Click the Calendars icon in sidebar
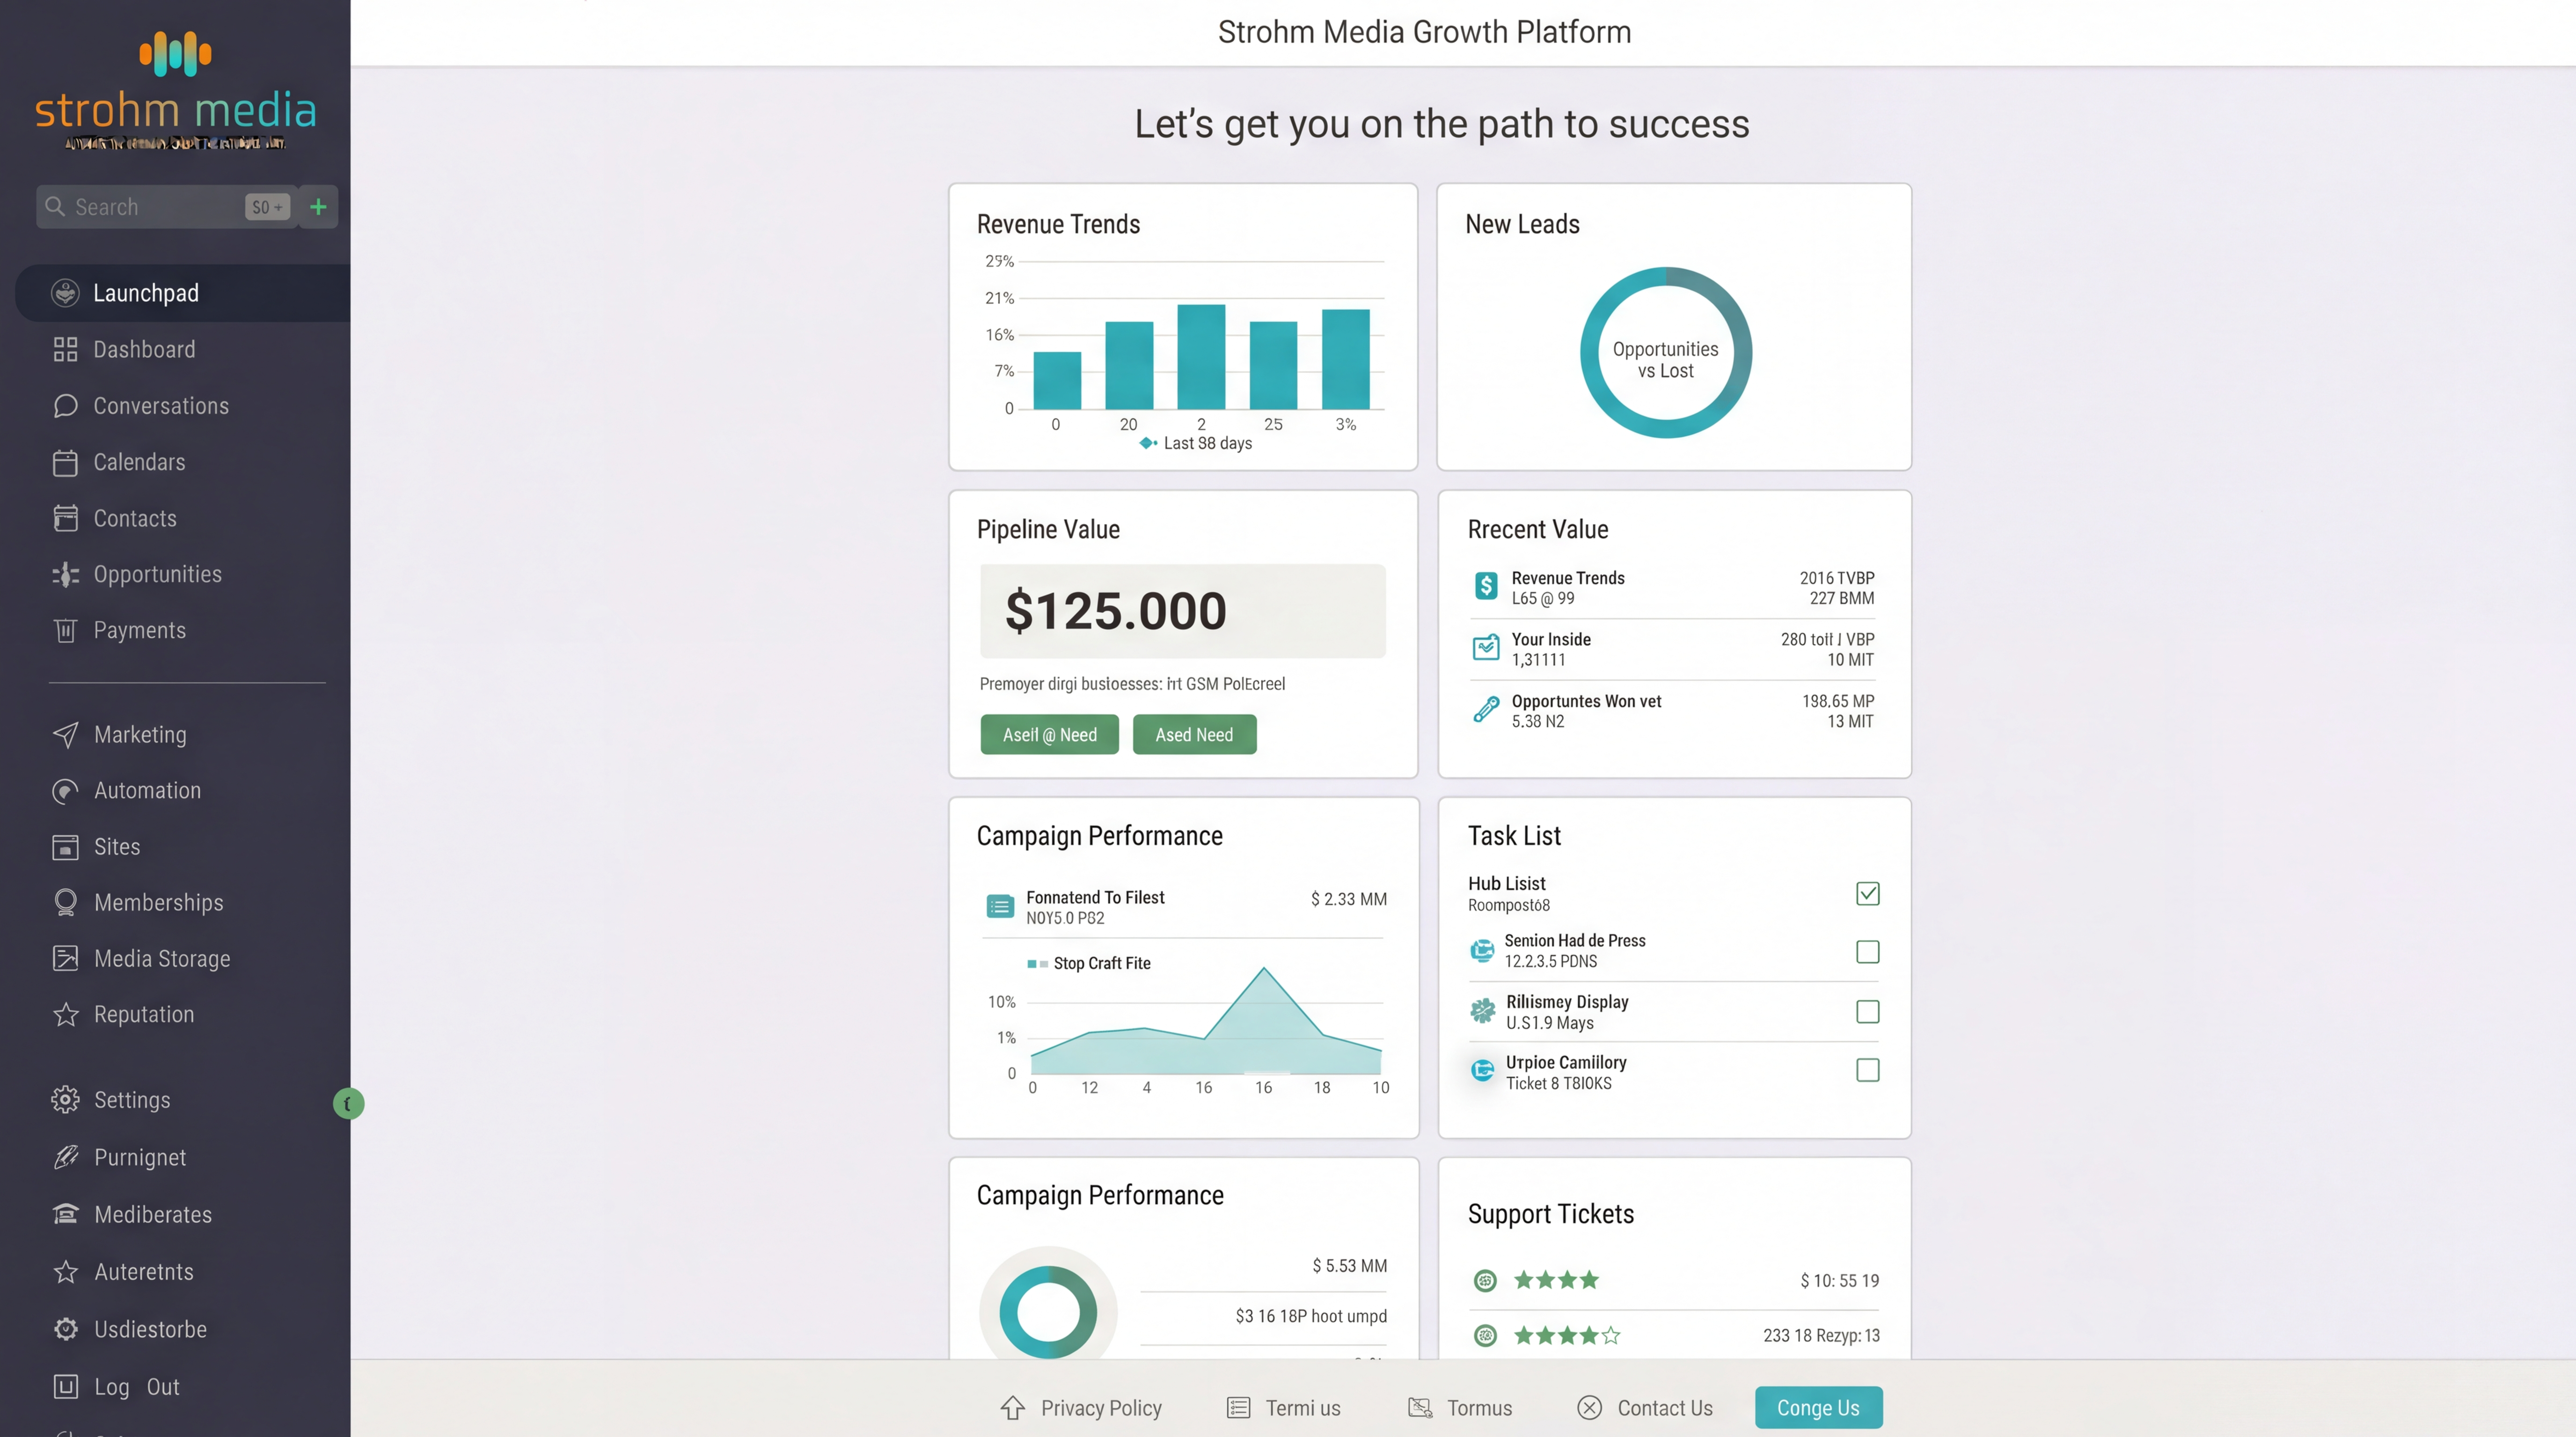The image size is (2576, 1437). tap(65, 463)
